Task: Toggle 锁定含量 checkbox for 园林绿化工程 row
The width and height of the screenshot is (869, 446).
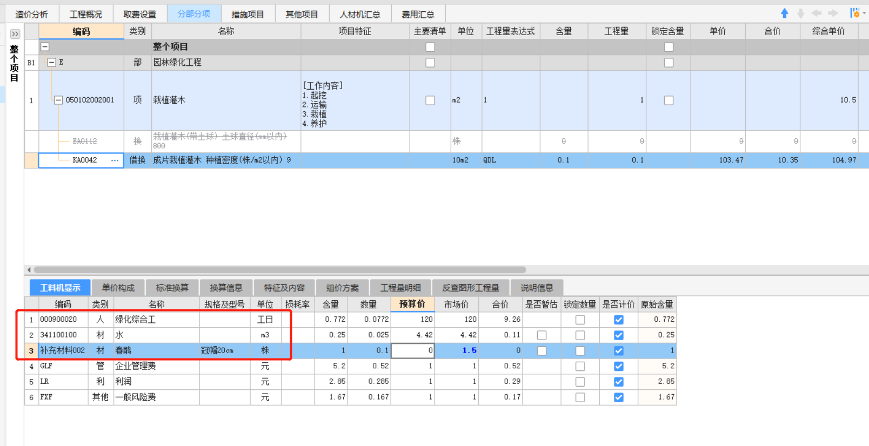Action: (669, 63)
